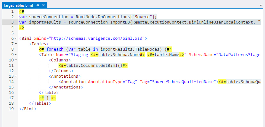Viewport: 265px width, 127px height.
Task: Click the closing #> nugget on line 4
Action: [x=22, y=28]
